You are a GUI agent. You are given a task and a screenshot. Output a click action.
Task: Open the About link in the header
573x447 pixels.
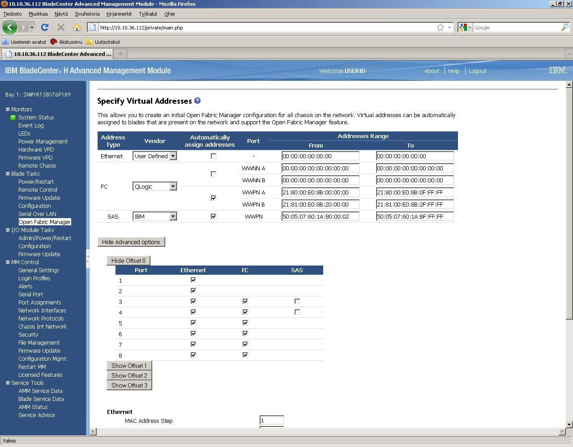(432, 71)
